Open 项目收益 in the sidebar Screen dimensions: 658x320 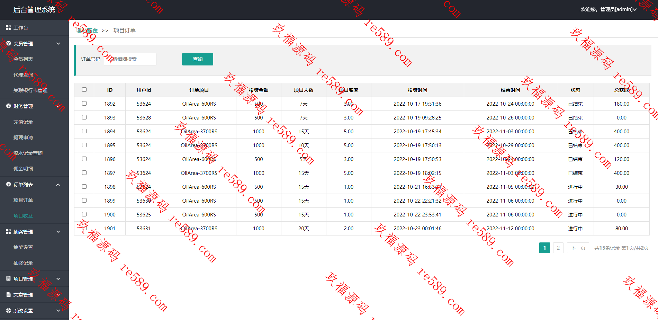(23, 216)
